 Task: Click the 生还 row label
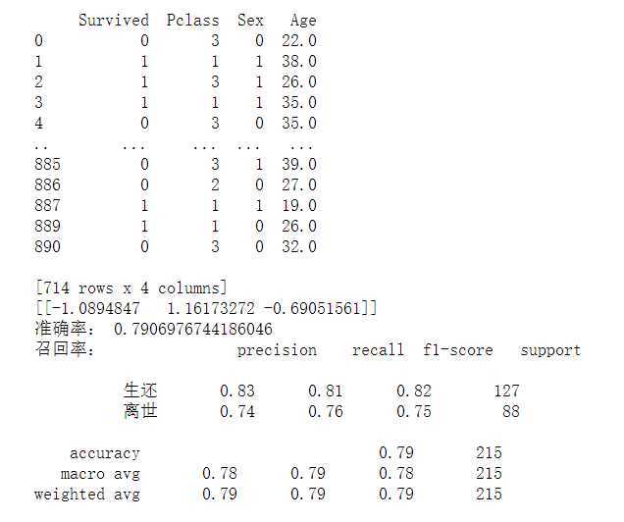point(140,391)
